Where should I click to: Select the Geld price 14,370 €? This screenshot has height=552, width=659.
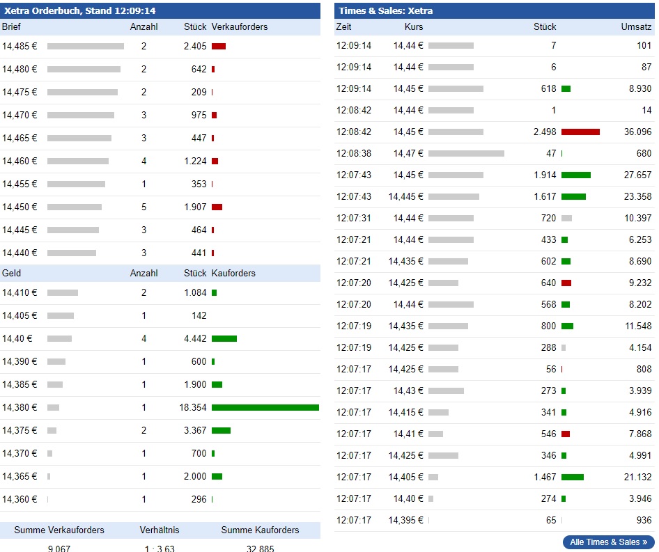coord(20,453)
